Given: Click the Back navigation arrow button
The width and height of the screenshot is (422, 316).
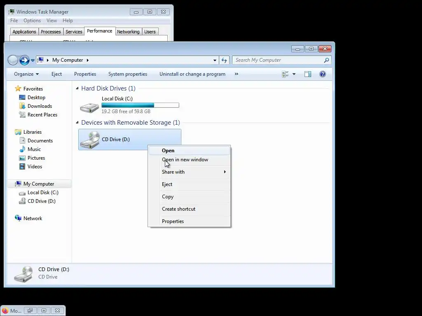Looking at the screenshot, I should [13, 60].
